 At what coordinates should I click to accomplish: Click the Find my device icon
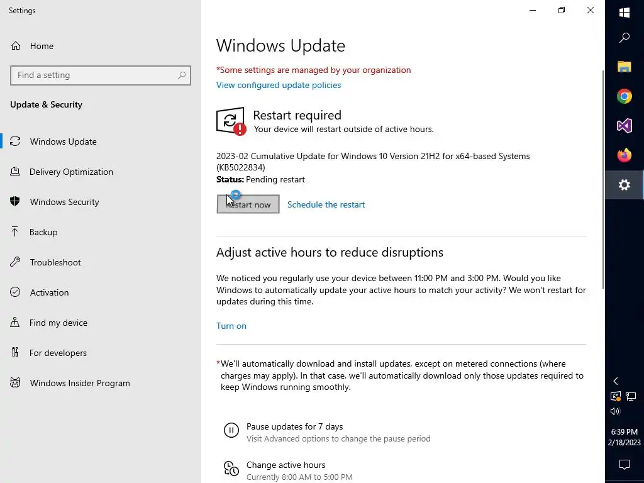[15, 322]
